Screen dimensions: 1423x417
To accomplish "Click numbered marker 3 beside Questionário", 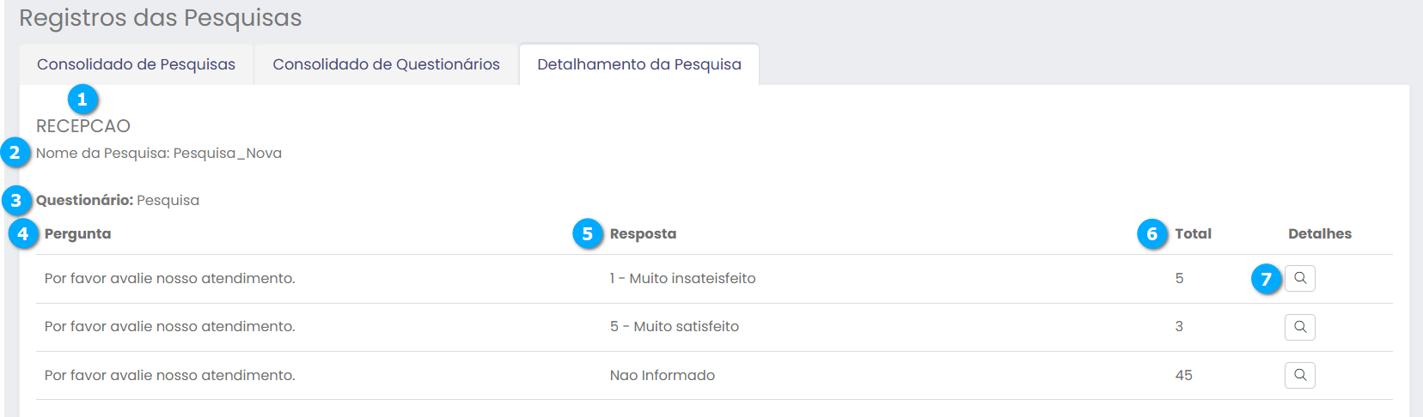I will pyautogui.click(x=16, y=200).
